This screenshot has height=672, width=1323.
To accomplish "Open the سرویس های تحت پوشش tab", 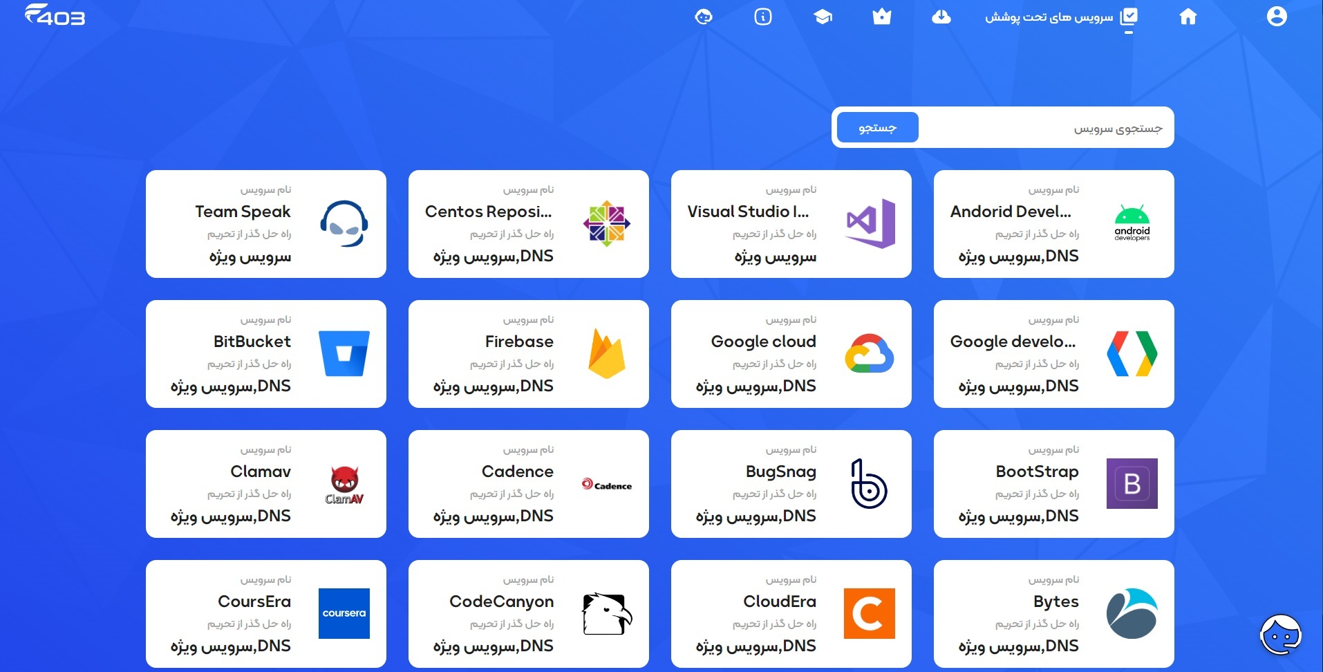I will point(1061,17).
